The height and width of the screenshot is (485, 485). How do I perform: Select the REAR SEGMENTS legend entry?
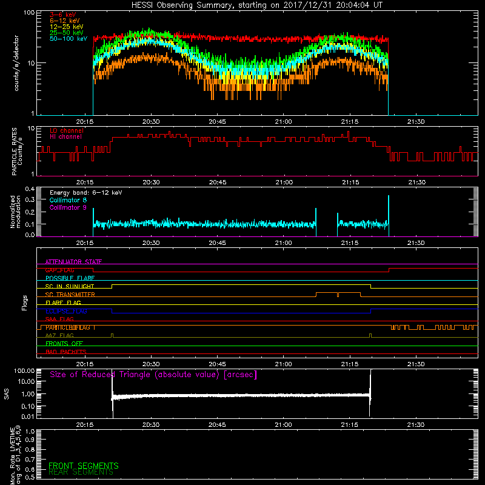81,472
